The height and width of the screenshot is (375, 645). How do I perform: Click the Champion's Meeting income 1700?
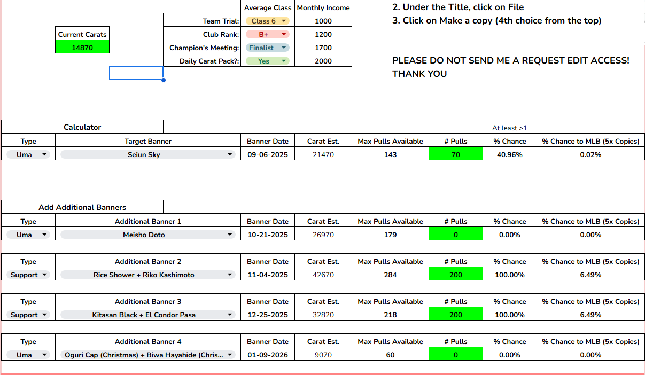pyautogui.click(x=323, y=48)
